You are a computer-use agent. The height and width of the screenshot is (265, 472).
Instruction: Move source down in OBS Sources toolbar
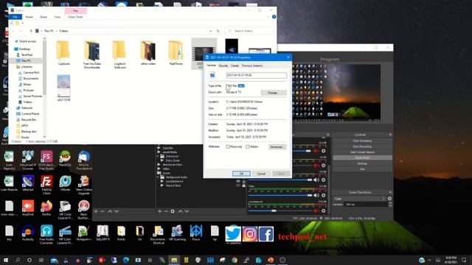point(187,211)
